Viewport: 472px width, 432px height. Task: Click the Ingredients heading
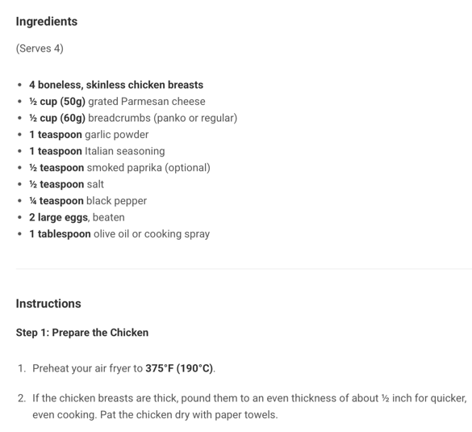[x=47, y=22]
